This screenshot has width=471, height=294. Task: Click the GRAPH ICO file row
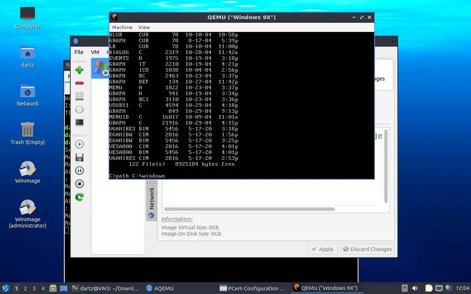[174, 70]
